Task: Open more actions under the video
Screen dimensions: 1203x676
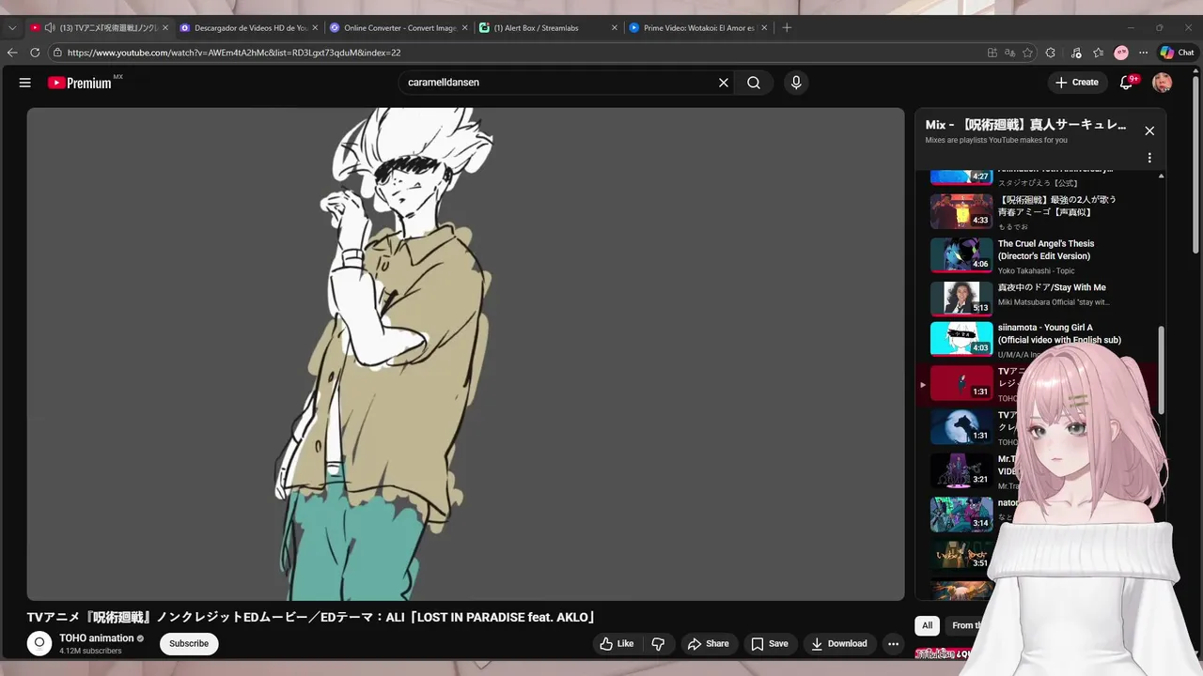Action: (x=893, y=644)
